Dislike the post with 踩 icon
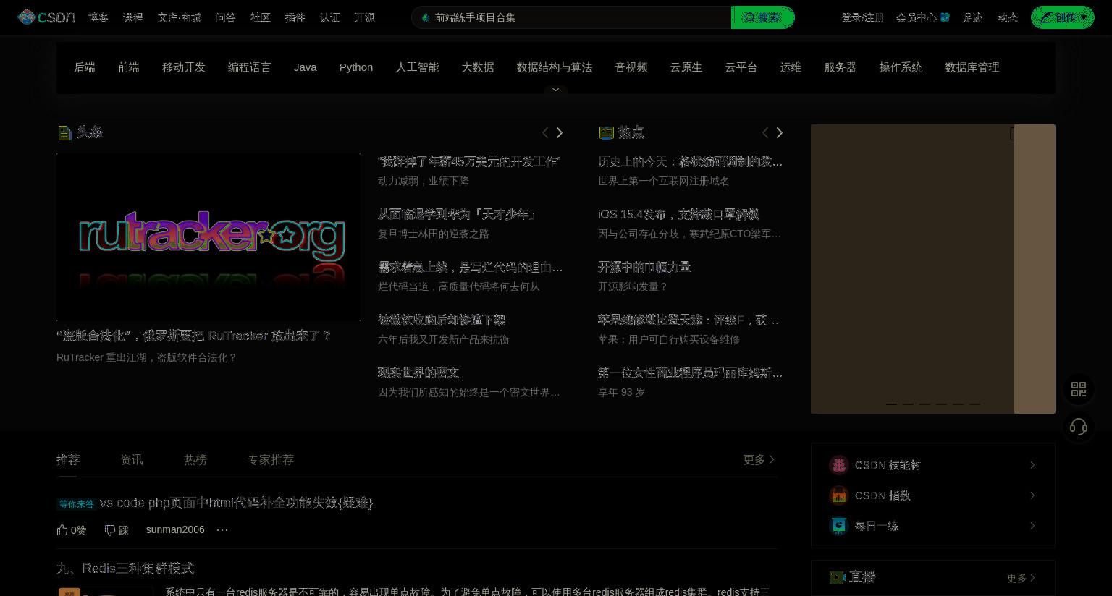Screen dimensions: 1112x596 [117, 530]
